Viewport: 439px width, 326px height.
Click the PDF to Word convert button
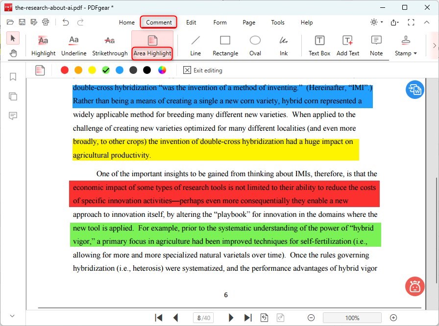[x=415, y=90]
